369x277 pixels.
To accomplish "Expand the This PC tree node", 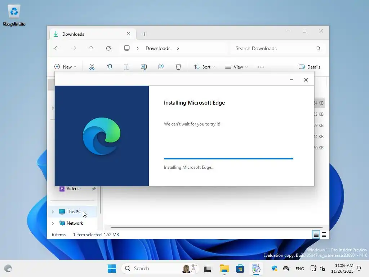I will click(x=53, y=212).
